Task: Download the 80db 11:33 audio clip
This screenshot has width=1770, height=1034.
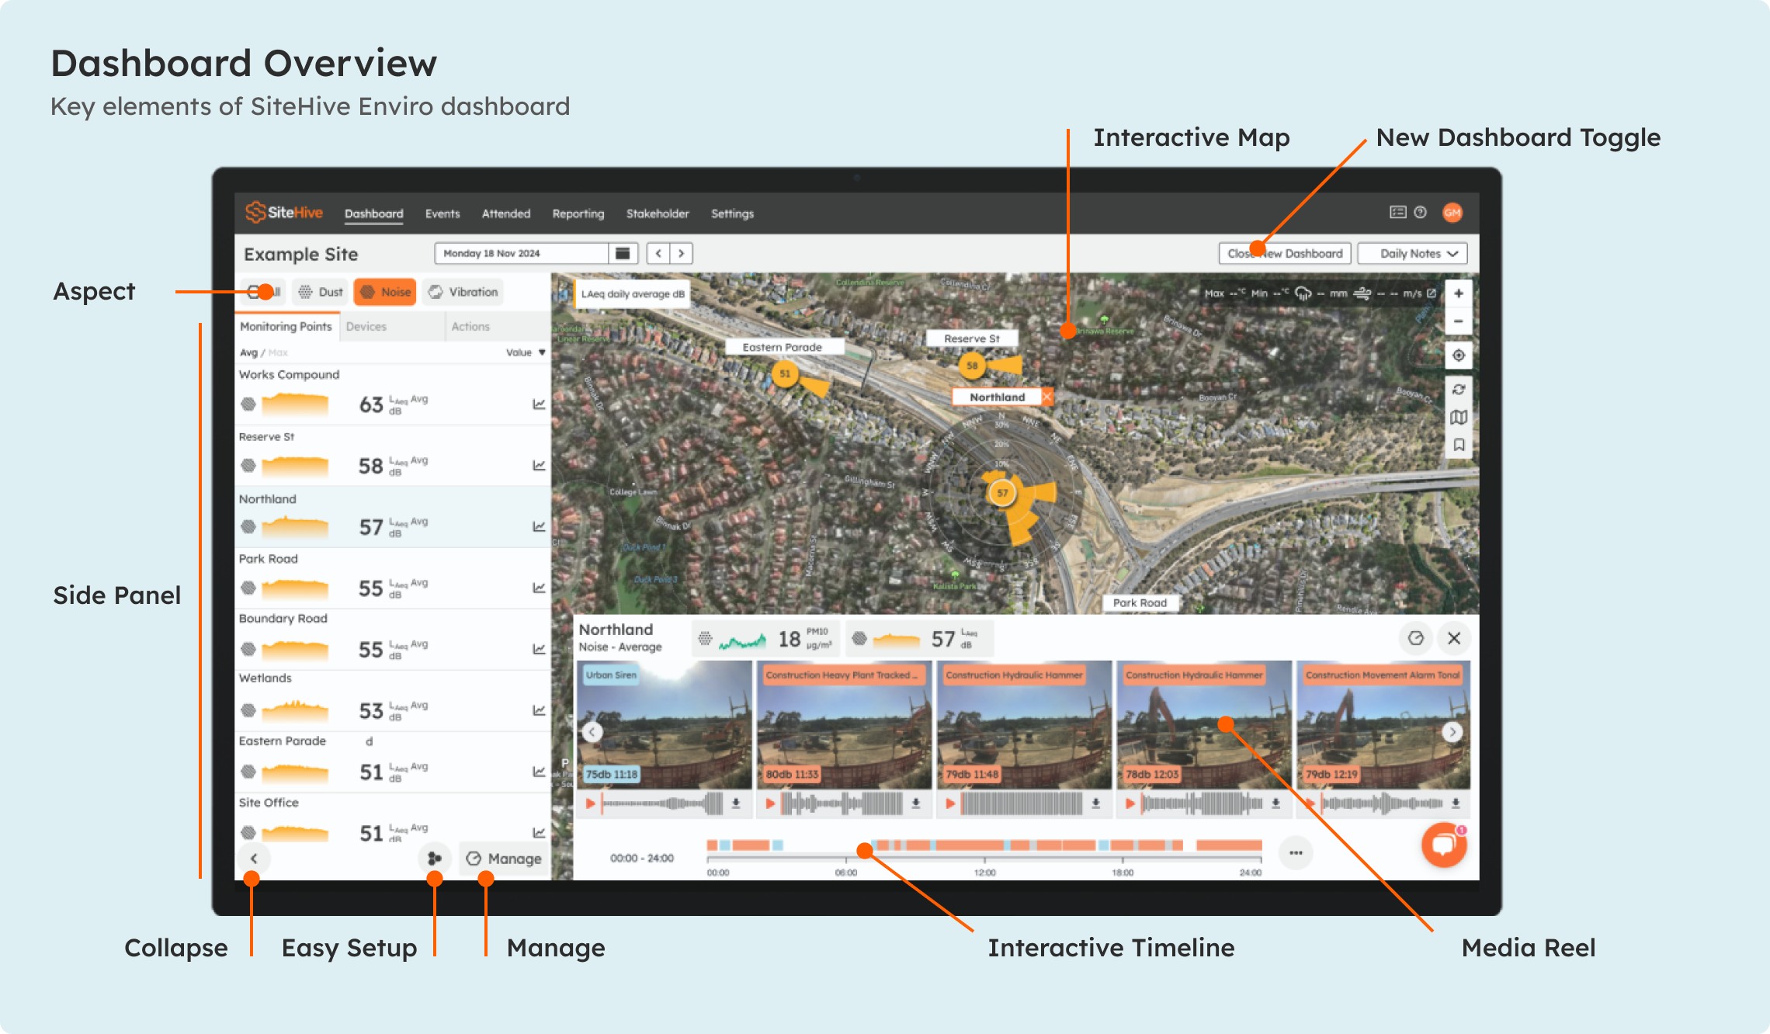Action: coord(916,803)
